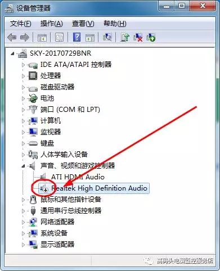Image resolution: width=220 pixels, height=271 pixels.
Task: Click the Uninstall device red X icon
Action: (138, 37)
